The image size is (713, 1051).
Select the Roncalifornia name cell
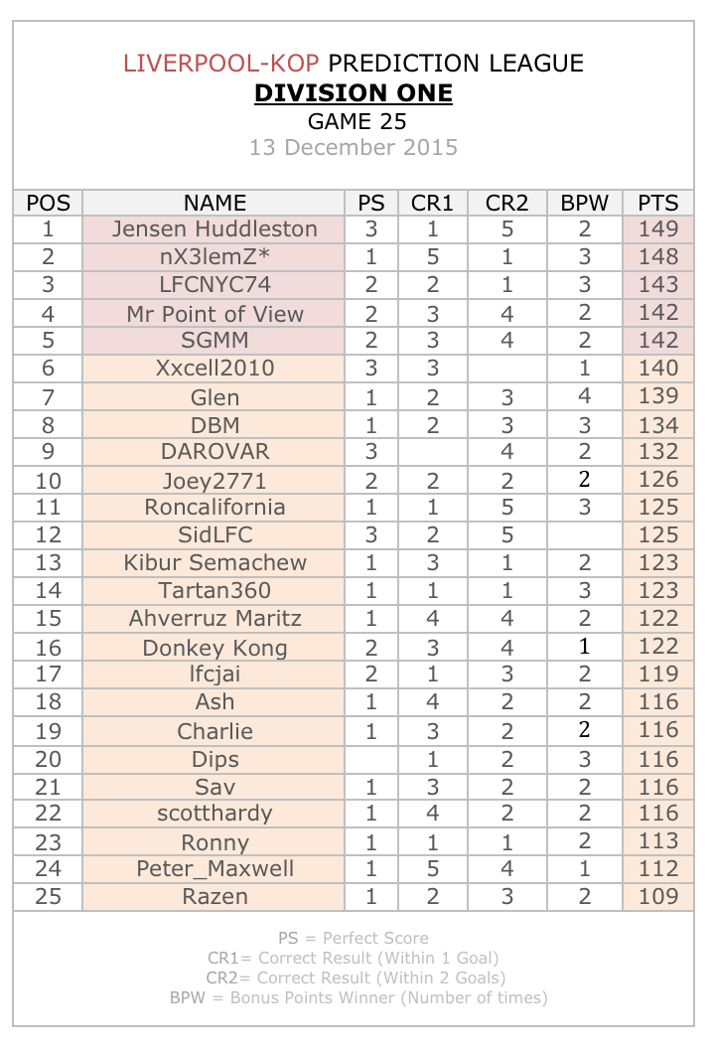214,508
